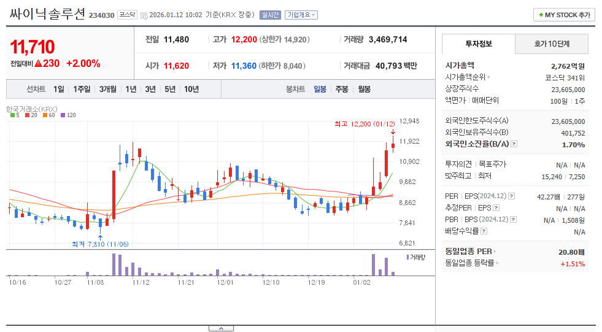Screen dimensions: 602x332
Task: Click the 한국거래소(KRX) chart label
Action: (x=31, y=109)
